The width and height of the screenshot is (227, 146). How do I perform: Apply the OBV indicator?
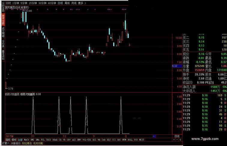coord(69,140)
